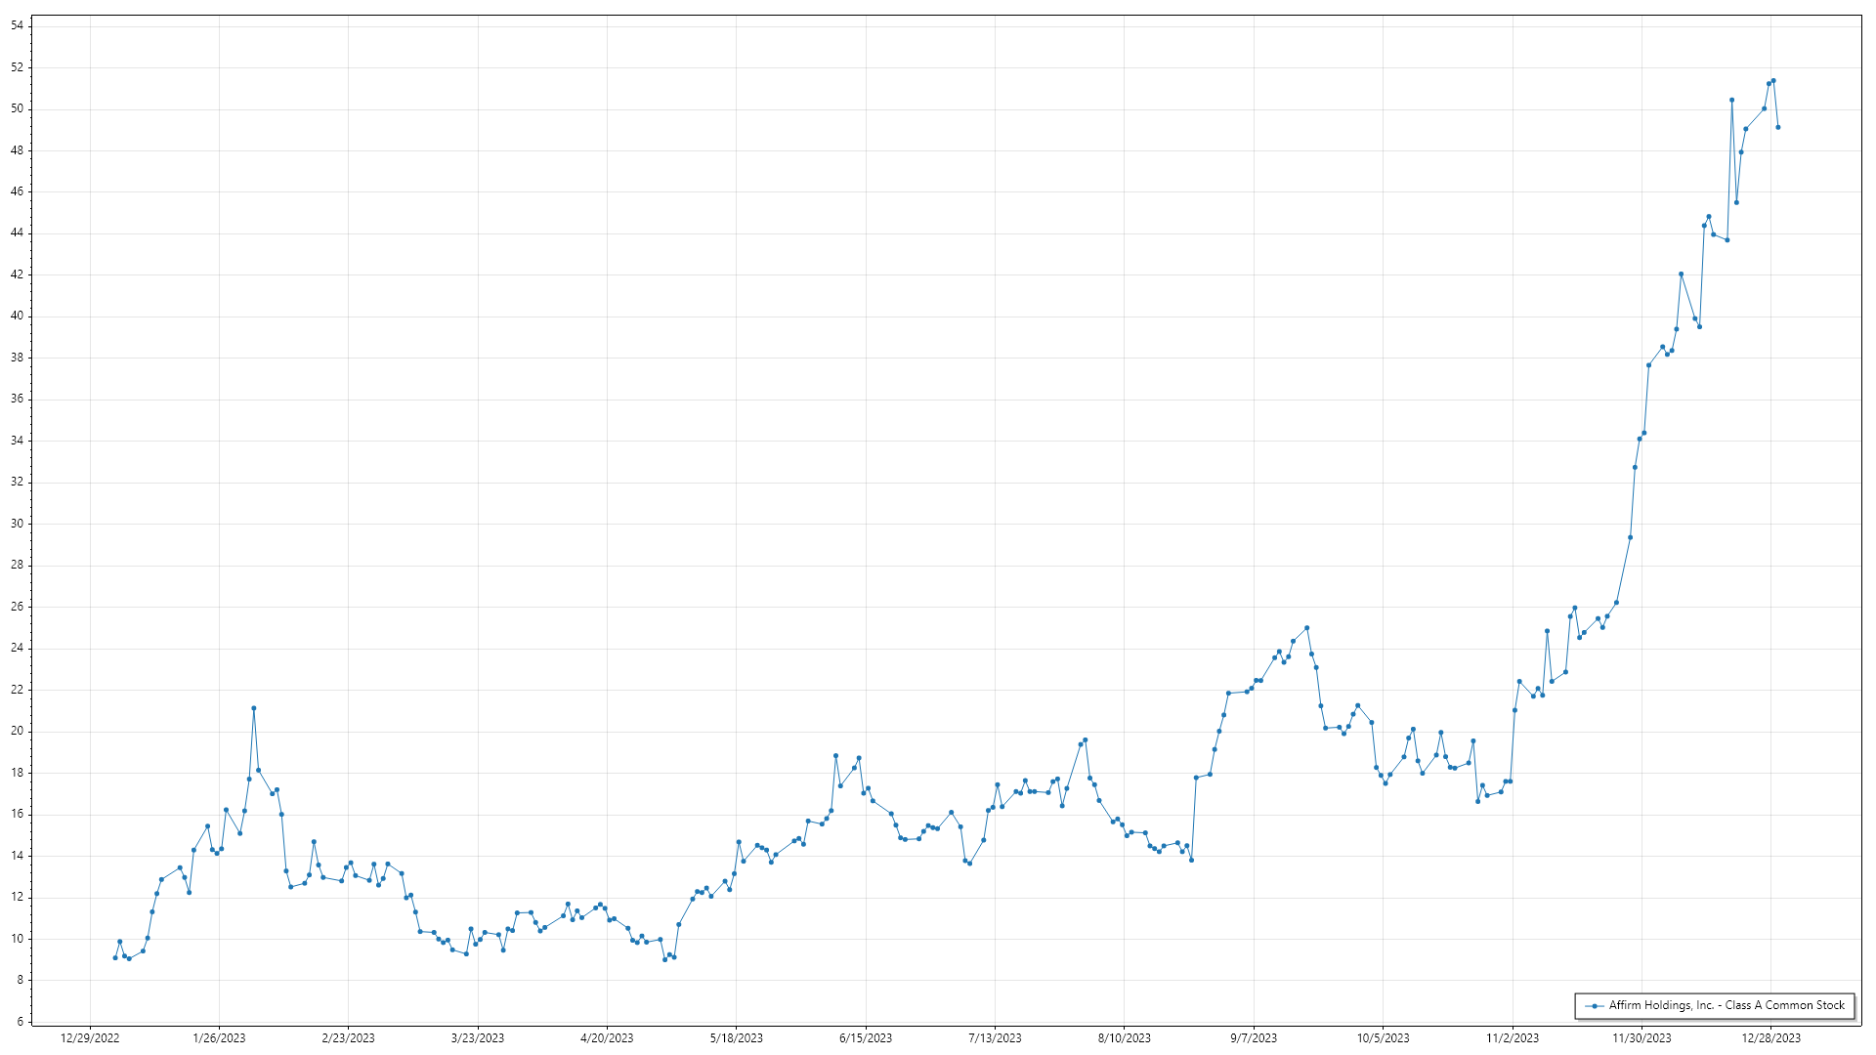Viewport: 1876px width, 1055px height.
Task: Click the 42 label on y-axis
Action: click(x=17, y=275)
